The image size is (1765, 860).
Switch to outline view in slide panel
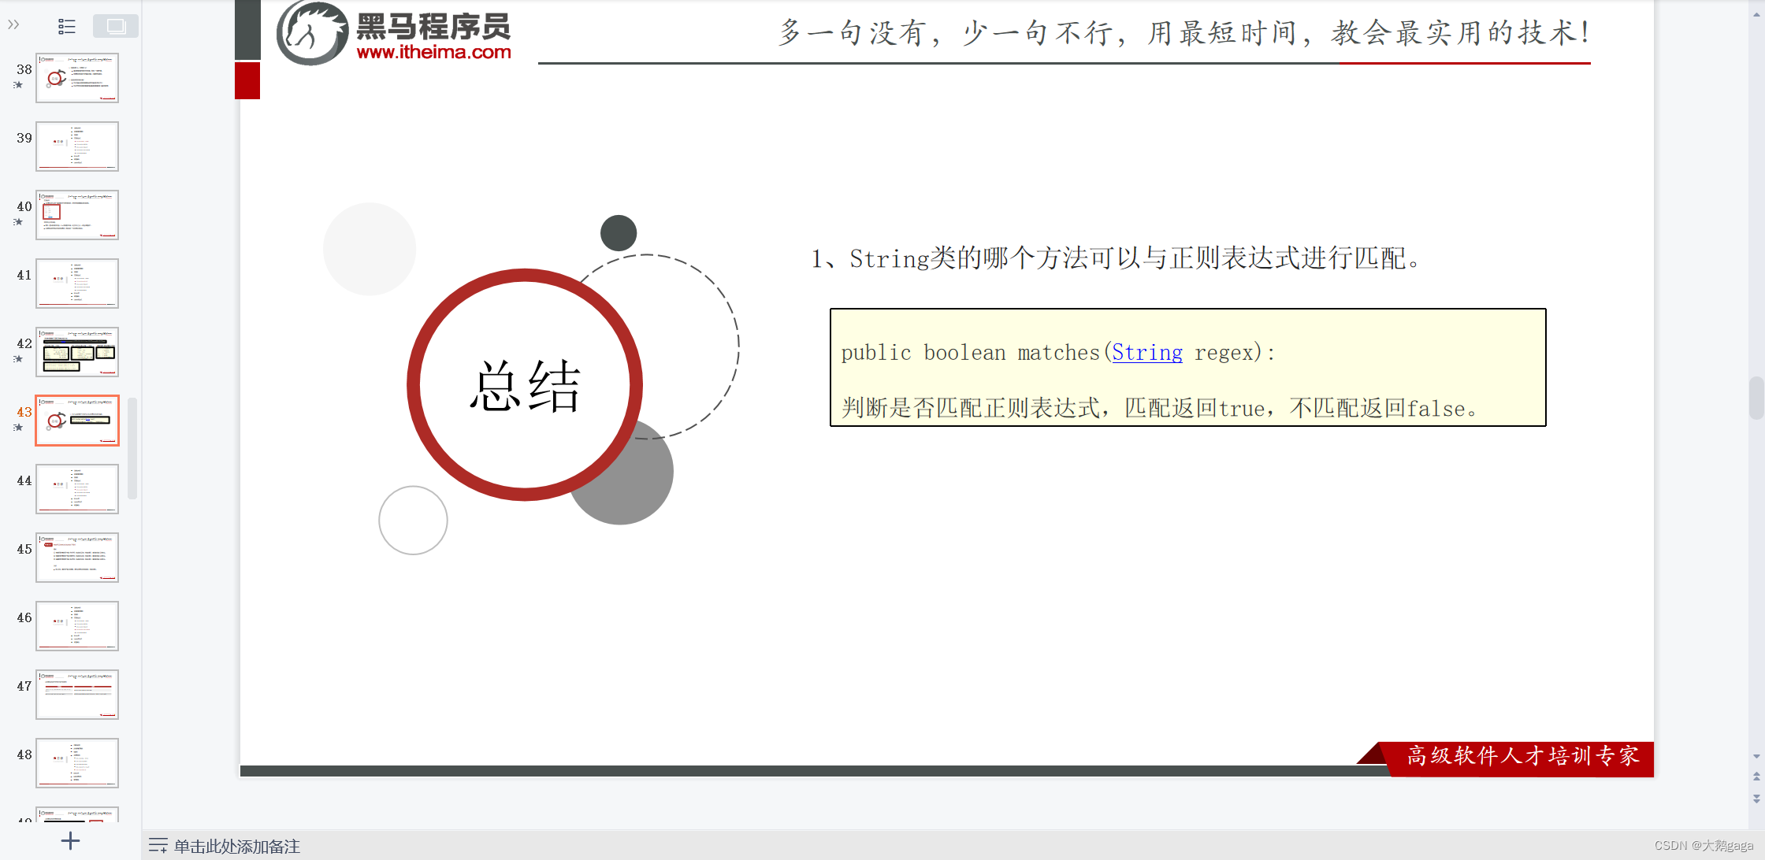pyautogui.click(x=67, y=27)
